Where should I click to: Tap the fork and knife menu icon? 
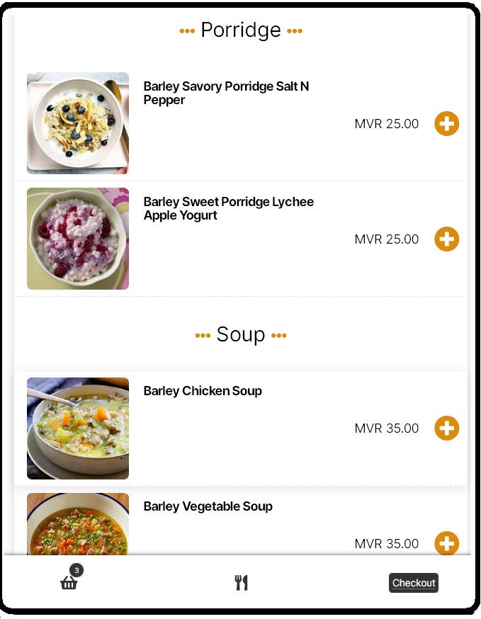tap(242, 583)
